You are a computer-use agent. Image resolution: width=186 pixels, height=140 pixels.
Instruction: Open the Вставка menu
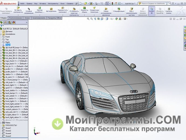pos(43,4)
